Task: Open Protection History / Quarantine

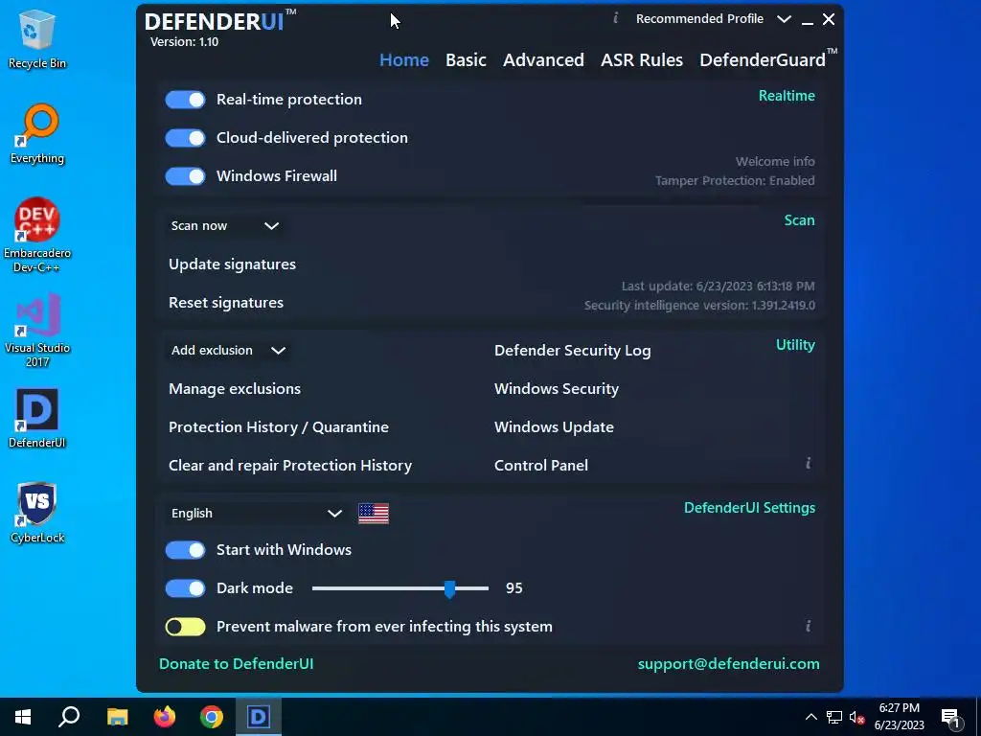Action: [x=279, y=426]
